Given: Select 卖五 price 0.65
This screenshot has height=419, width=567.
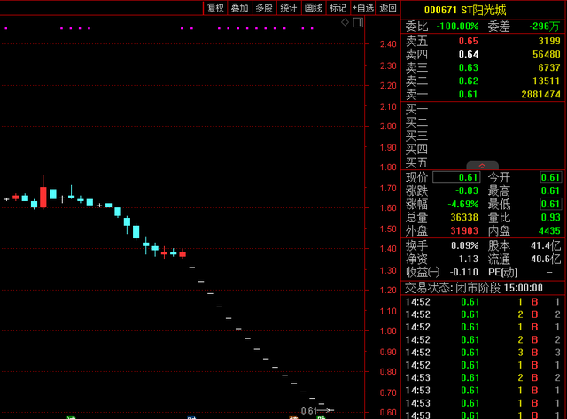Looking at the screenshot, I should [x=469, y=41].
